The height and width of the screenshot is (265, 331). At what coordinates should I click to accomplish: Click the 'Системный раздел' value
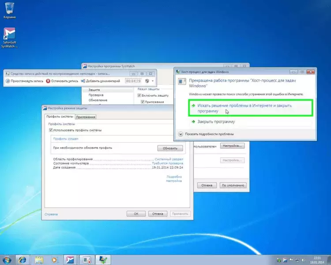[169, 159]
